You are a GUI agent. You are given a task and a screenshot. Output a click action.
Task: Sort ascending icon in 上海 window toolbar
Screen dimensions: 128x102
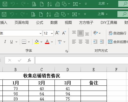[49, 14]
